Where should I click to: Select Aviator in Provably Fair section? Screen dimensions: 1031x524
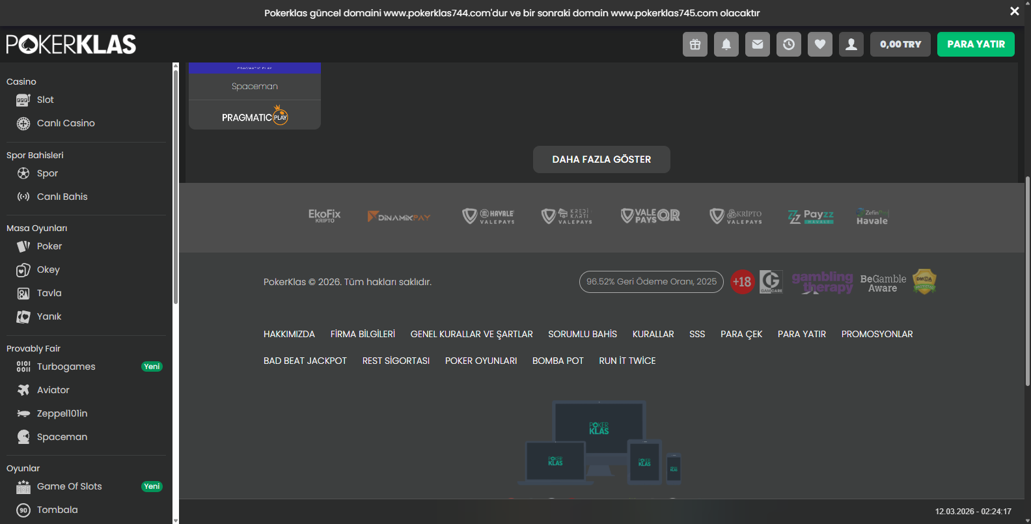(x=53, y=390)
